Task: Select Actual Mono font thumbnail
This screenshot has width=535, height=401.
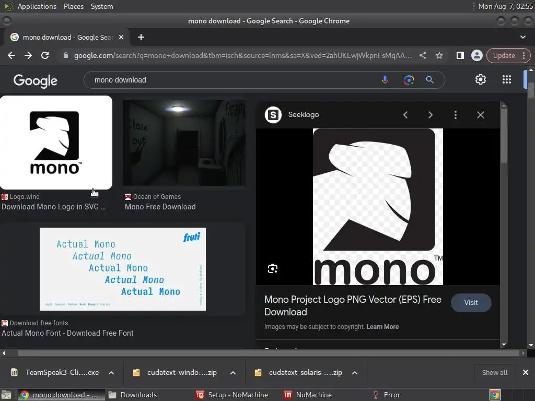Action: (122, 269)
